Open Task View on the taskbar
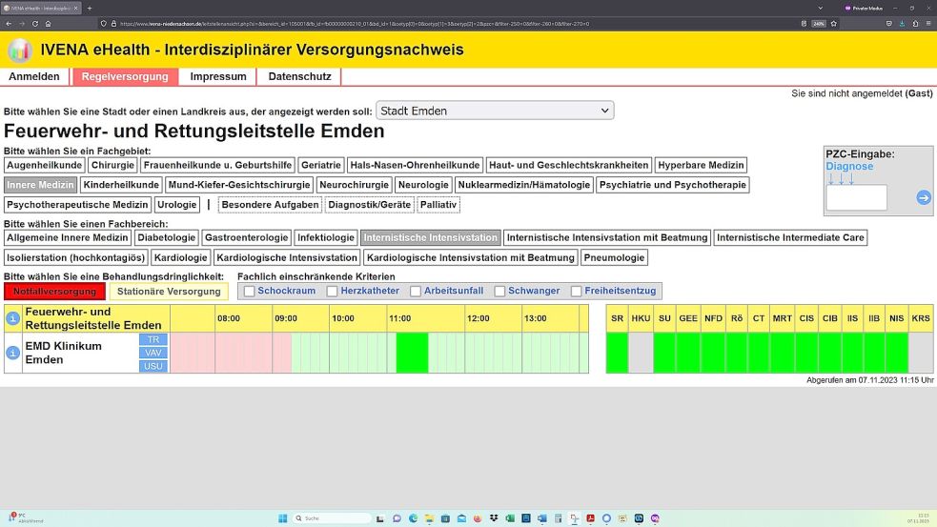Image resolution: width=937 pixels, height=527 pixels. click(x=380, y=518)
